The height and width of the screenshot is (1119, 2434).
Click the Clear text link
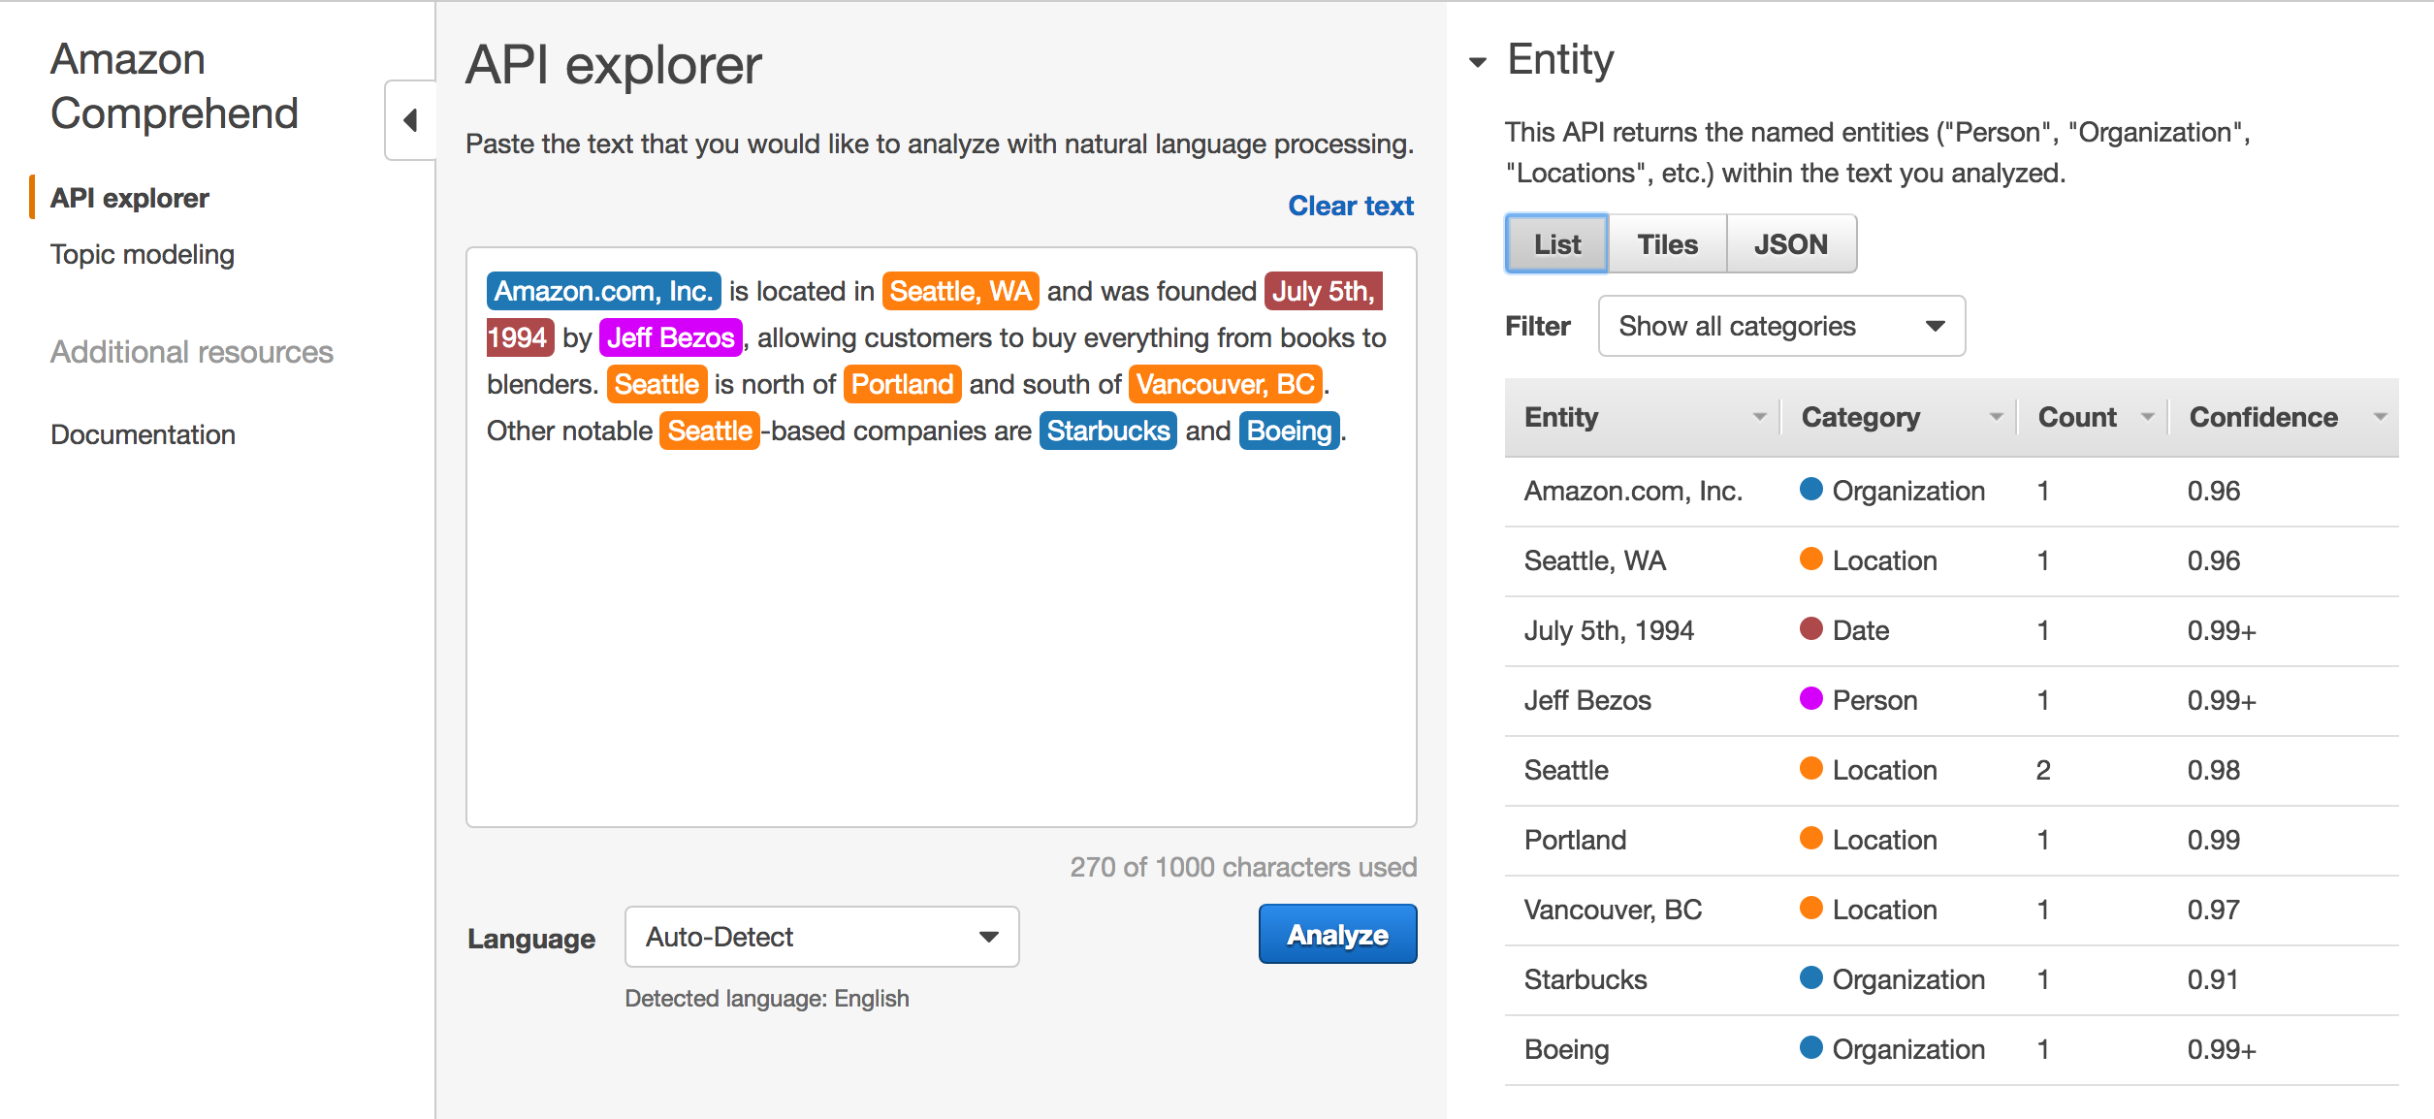click(x=1350, y=205)
